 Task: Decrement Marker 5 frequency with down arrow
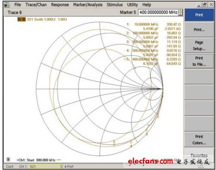click(181, 14)
